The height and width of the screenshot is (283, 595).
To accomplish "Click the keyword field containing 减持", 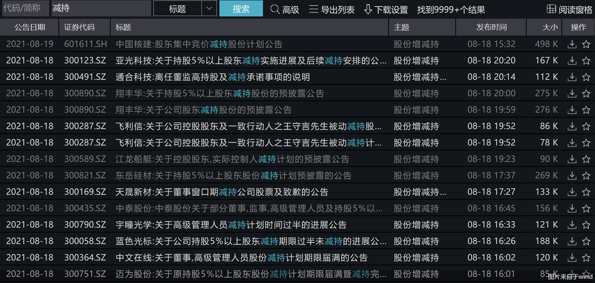I will tap(102, 8).
